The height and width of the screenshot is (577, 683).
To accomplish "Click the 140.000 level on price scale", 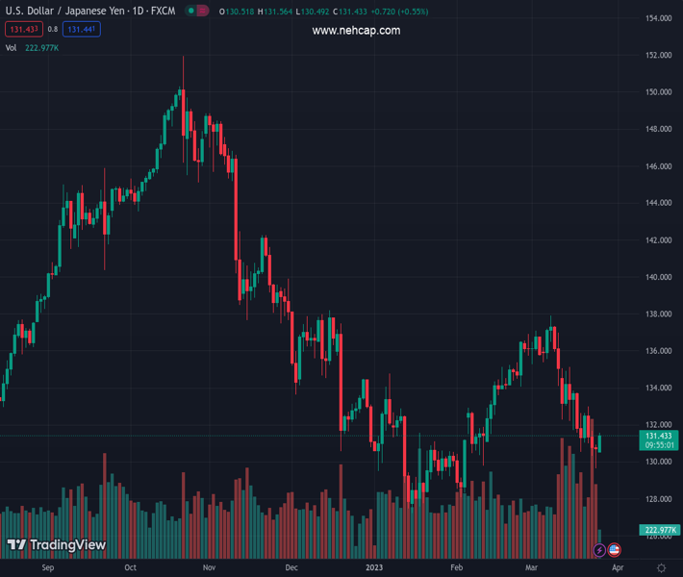I will pyautogui.click(x=658, y=277).
